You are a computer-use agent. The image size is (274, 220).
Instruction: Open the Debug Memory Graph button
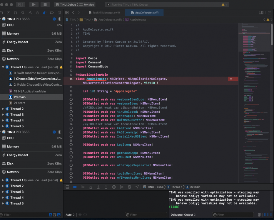[122, 187]
